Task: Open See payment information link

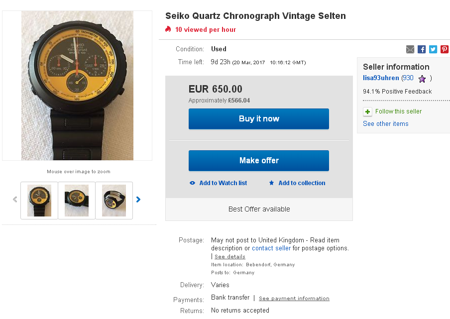Action: coord(294,299)
